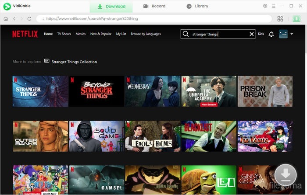Click the browser home icon

(x=6, y=19)
